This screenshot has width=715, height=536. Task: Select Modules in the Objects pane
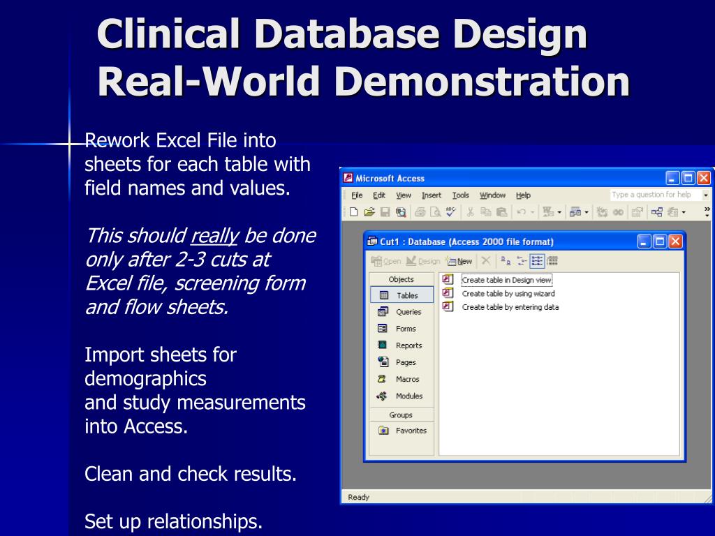click(x=401, y=396)
